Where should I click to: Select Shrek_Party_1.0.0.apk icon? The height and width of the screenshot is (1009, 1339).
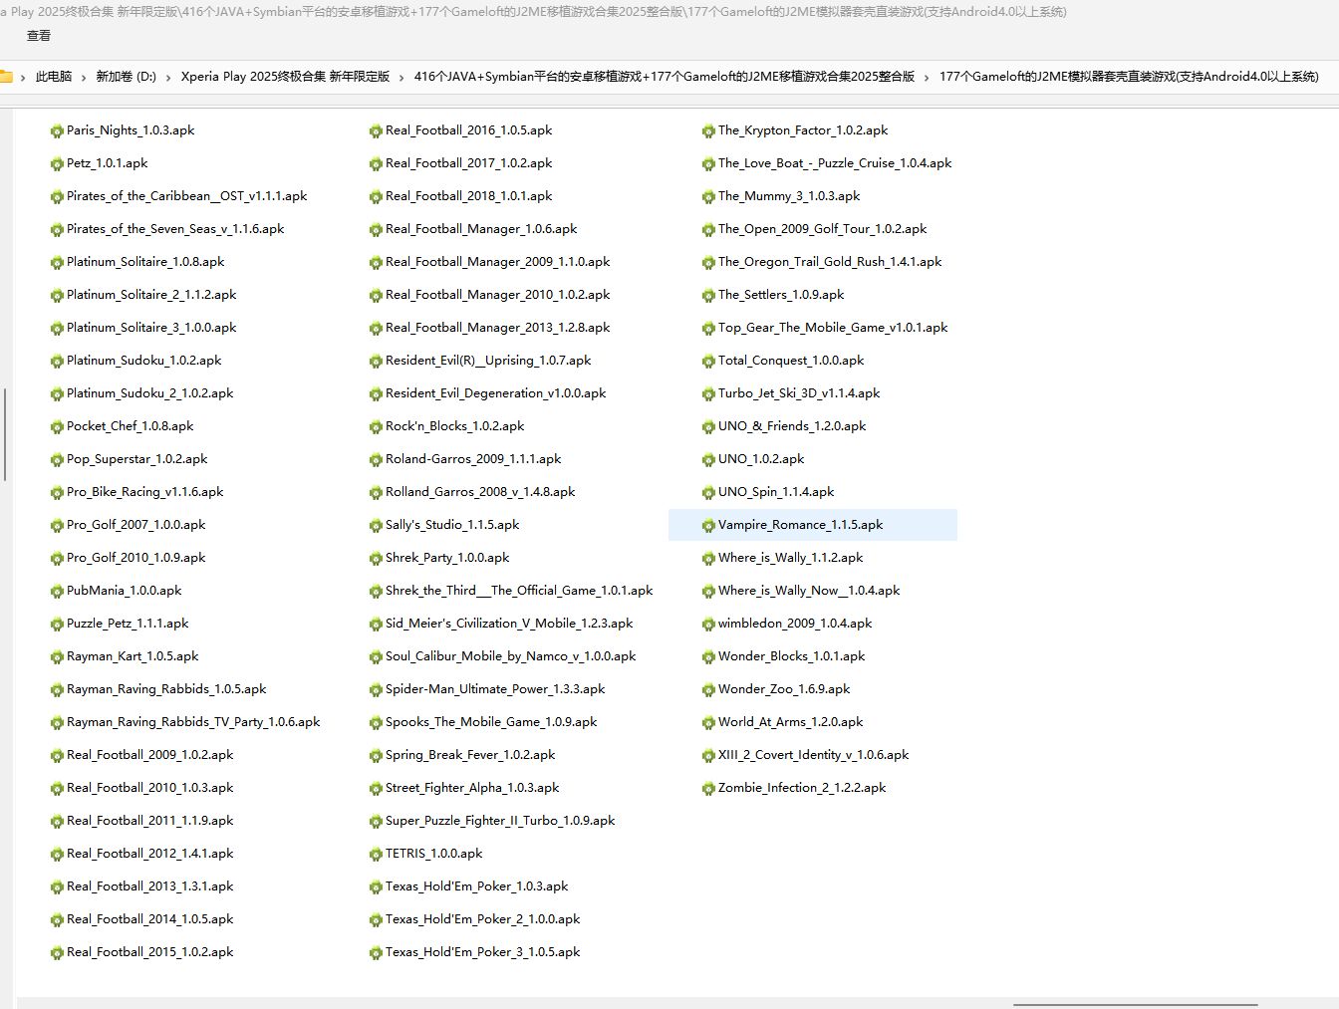[376, 558]
